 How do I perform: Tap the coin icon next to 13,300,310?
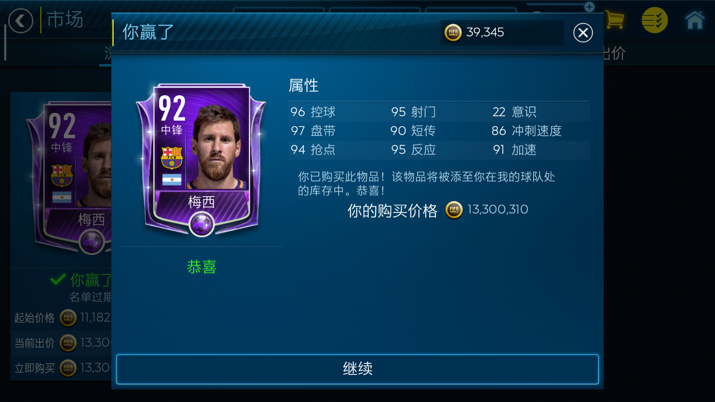point(454,210)
